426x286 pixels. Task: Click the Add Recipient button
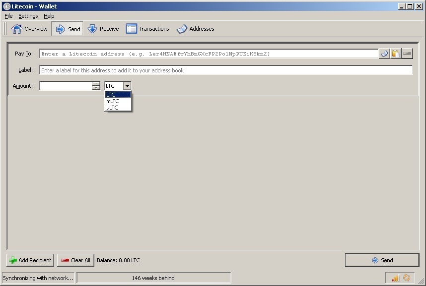[30, 260]
